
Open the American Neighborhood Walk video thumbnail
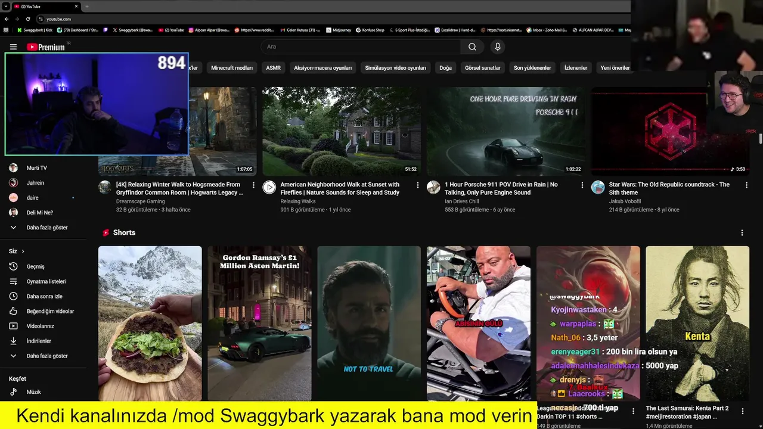point(342,131)
